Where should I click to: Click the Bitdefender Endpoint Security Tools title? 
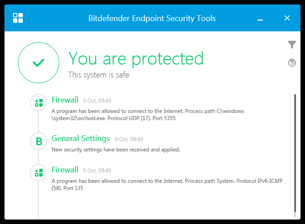tap(152, 18)
